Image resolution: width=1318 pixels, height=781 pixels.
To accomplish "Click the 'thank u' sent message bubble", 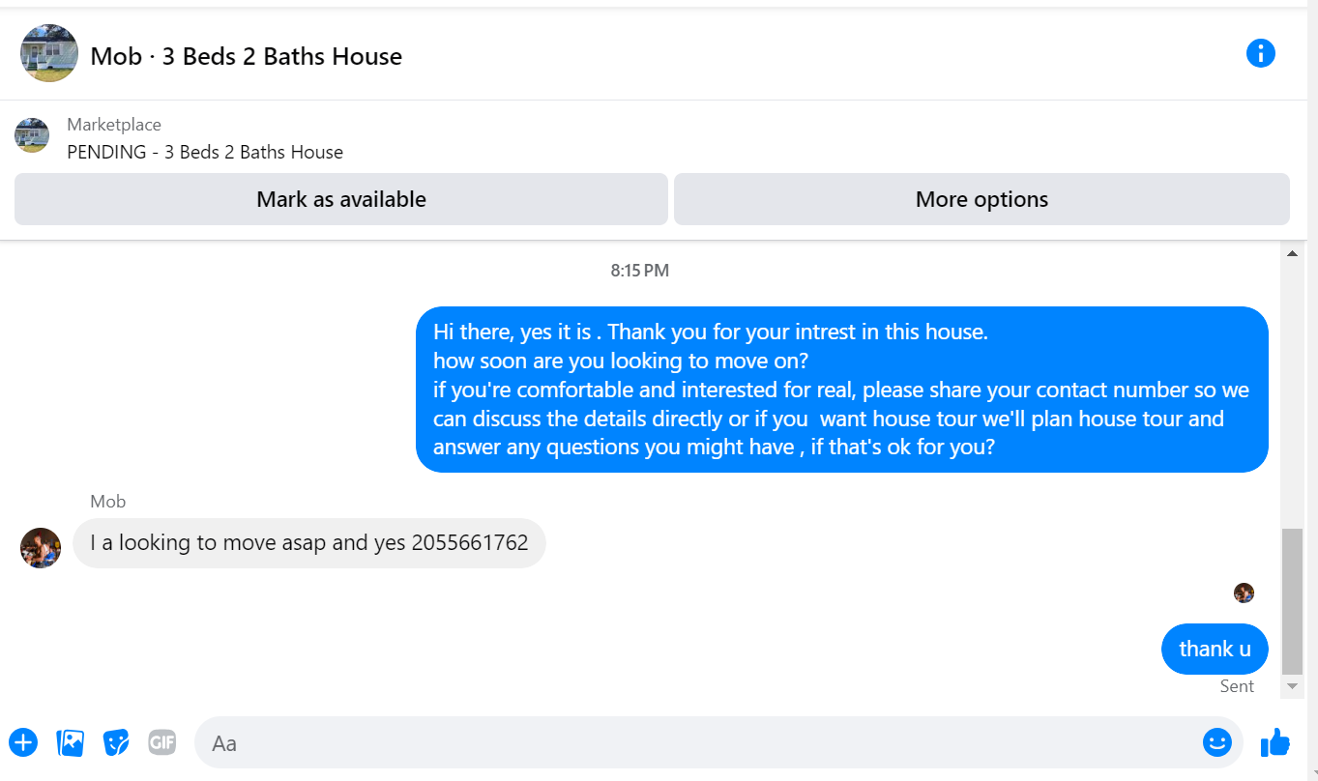I will (1215, 649).
